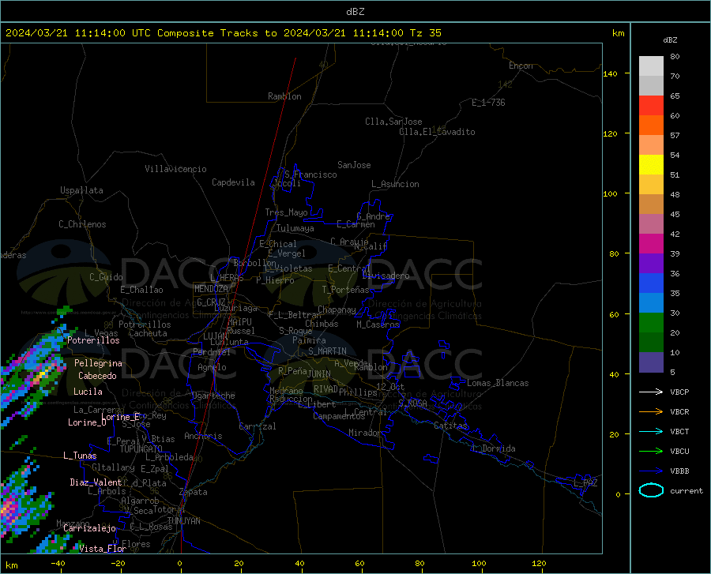Click the L_Dormida map label
Image resolution: width=711 pixels, height=574 pixels.
point(493,448)
